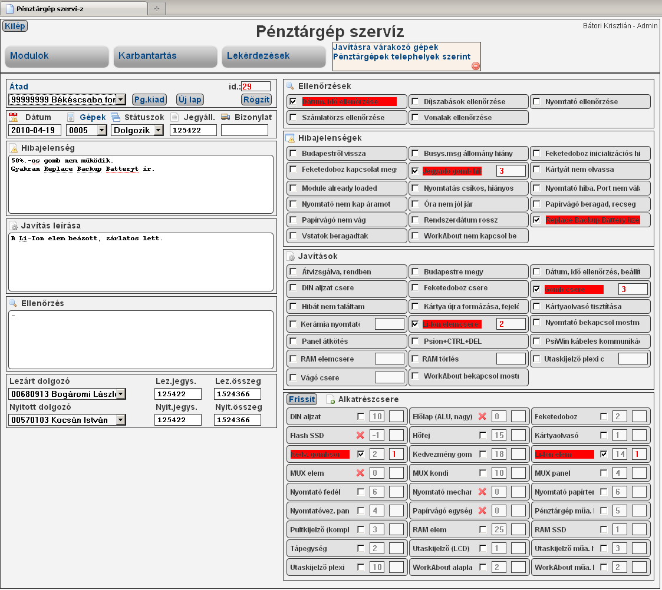Check Budapestről vissza symptom
This screenshot has width=662, height=590.
pyautogui.click(x=293, y=154)
